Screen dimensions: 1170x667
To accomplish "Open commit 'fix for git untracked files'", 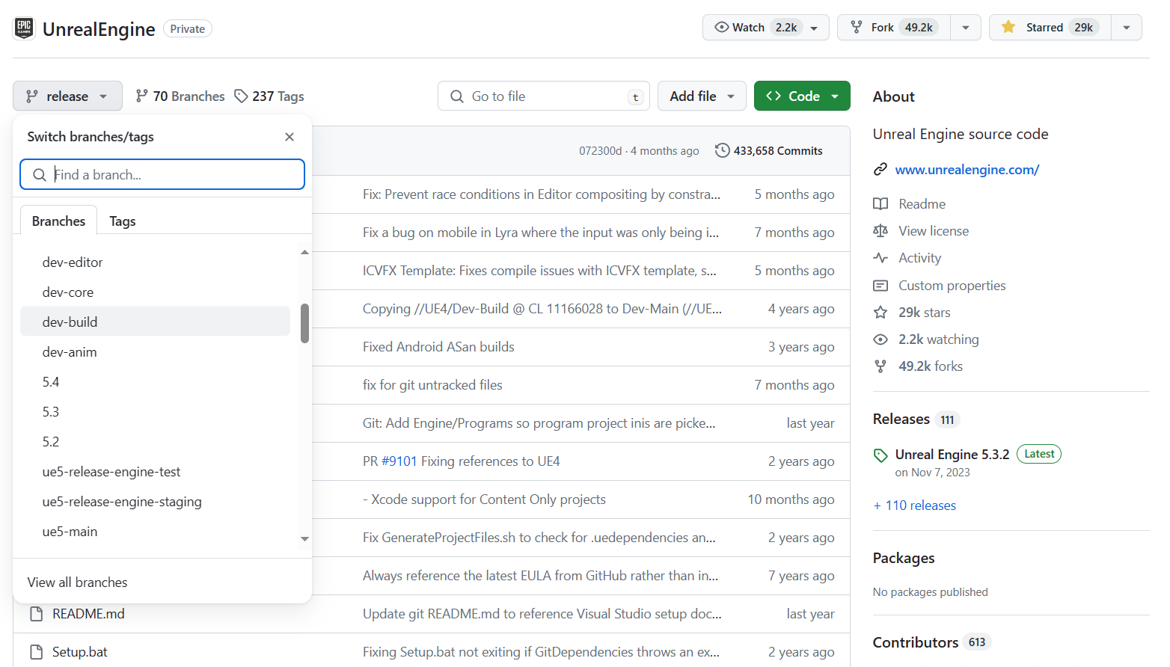I will click(432, 385).
